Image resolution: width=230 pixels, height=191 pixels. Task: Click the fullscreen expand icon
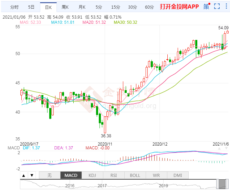217,7
